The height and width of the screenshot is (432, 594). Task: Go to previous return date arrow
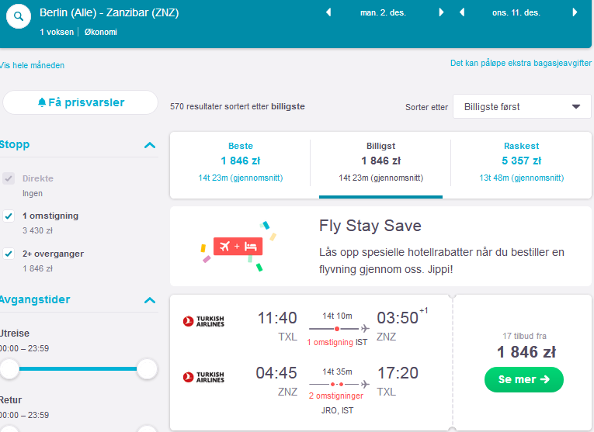pos(462,12)
